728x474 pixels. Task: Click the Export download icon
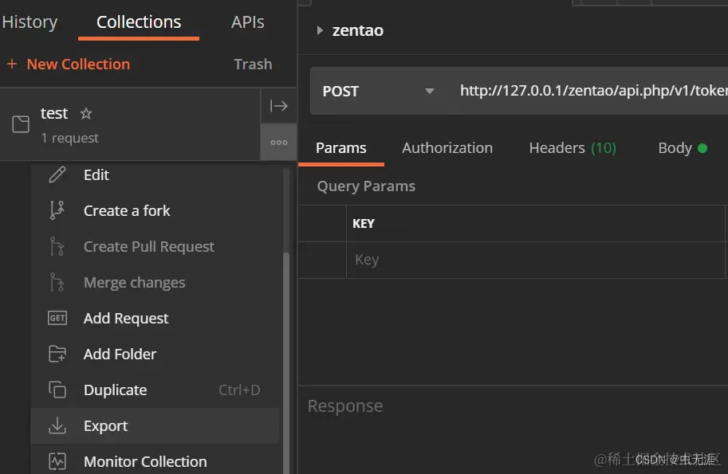[x=57, y=425]
